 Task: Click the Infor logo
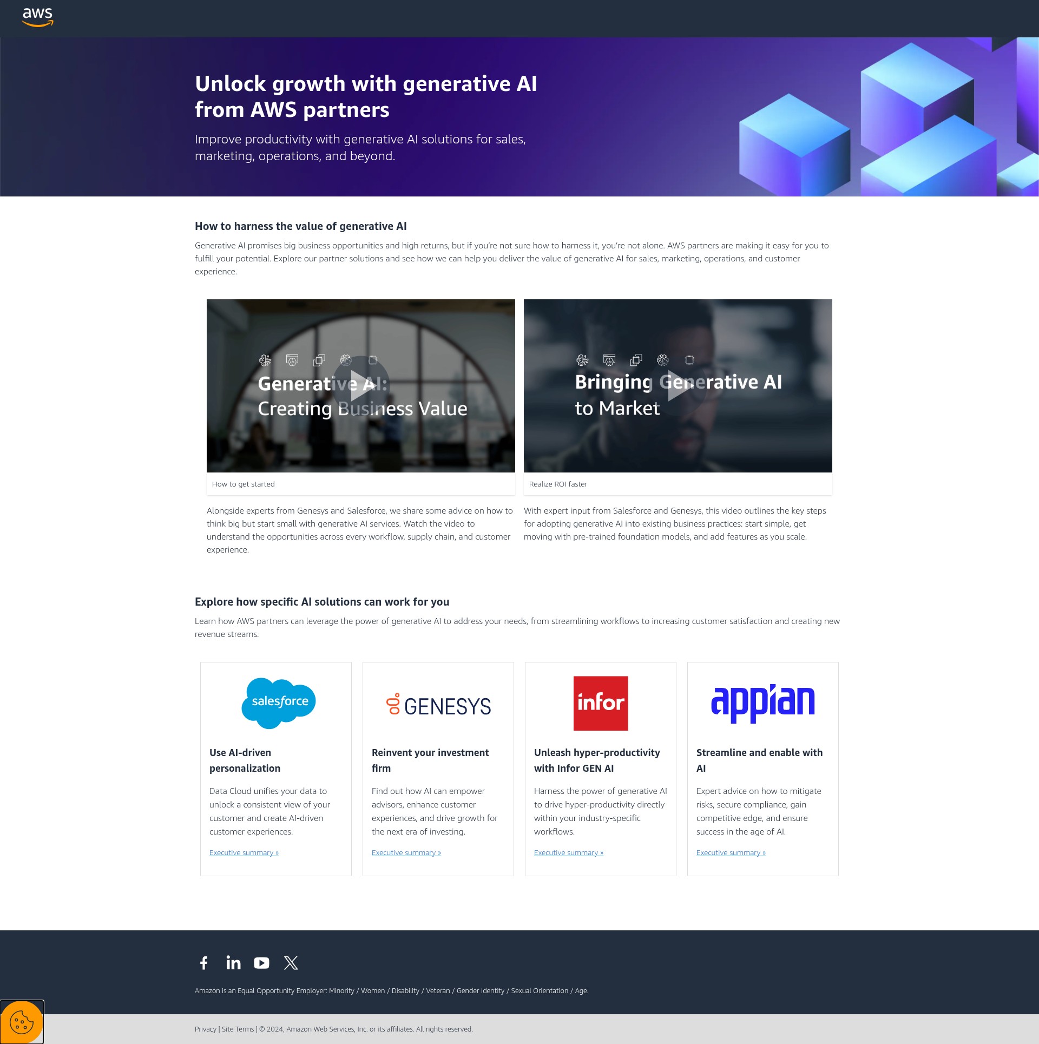pyautogui.click(x=601, y=703)
